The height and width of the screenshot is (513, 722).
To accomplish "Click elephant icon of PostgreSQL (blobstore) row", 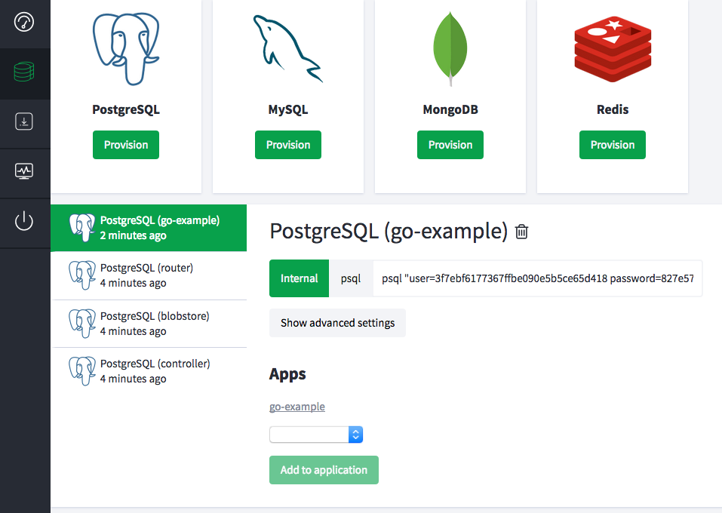I will click(x=82, y=324).
